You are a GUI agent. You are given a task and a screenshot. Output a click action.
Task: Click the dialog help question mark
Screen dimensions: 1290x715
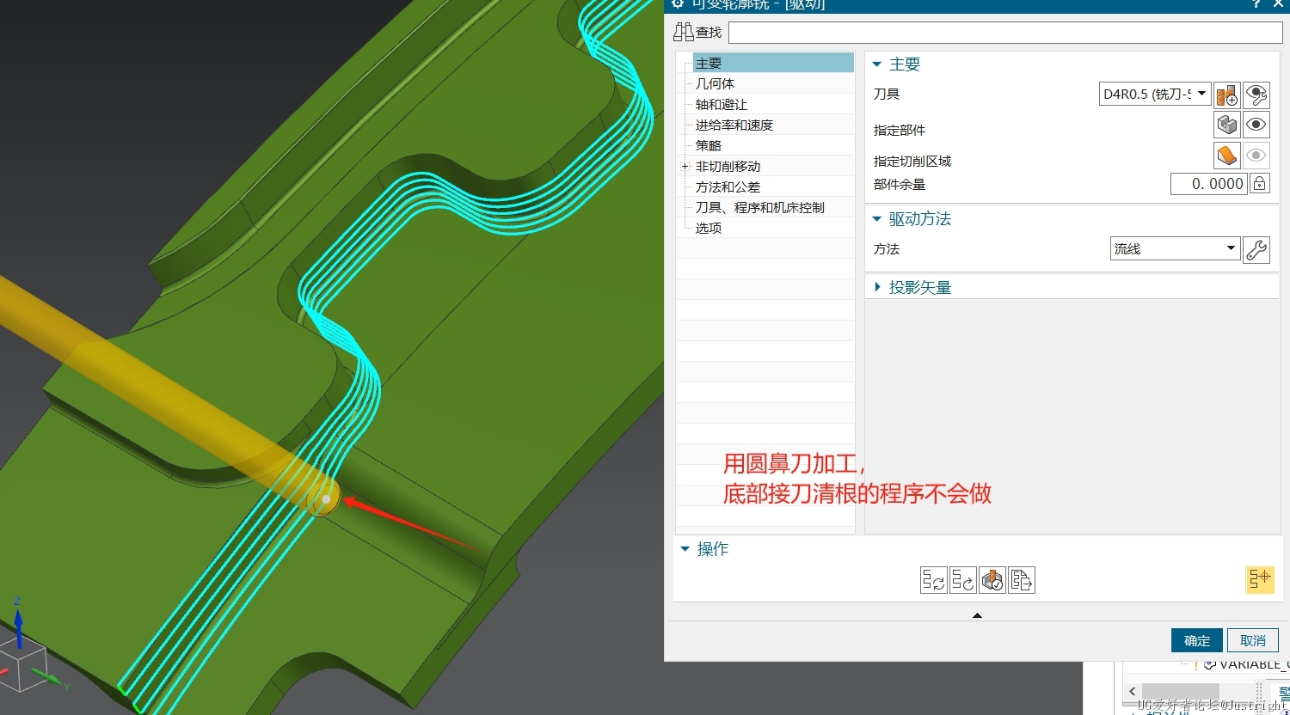point(1256,4)
